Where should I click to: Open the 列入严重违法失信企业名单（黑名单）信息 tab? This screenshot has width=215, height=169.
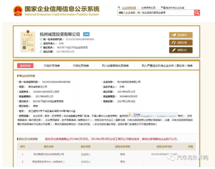point(167,66)
